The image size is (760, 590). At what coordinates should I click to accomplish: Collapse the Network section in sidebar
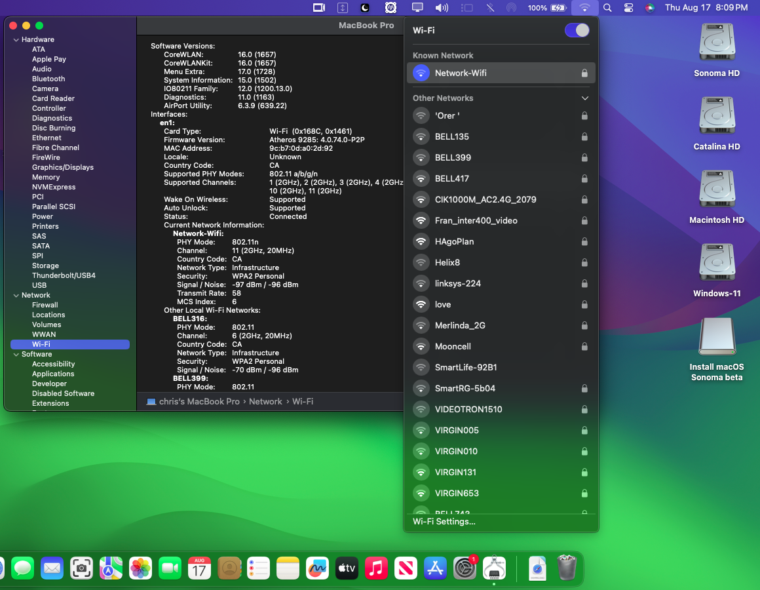(x=16, y=295)
